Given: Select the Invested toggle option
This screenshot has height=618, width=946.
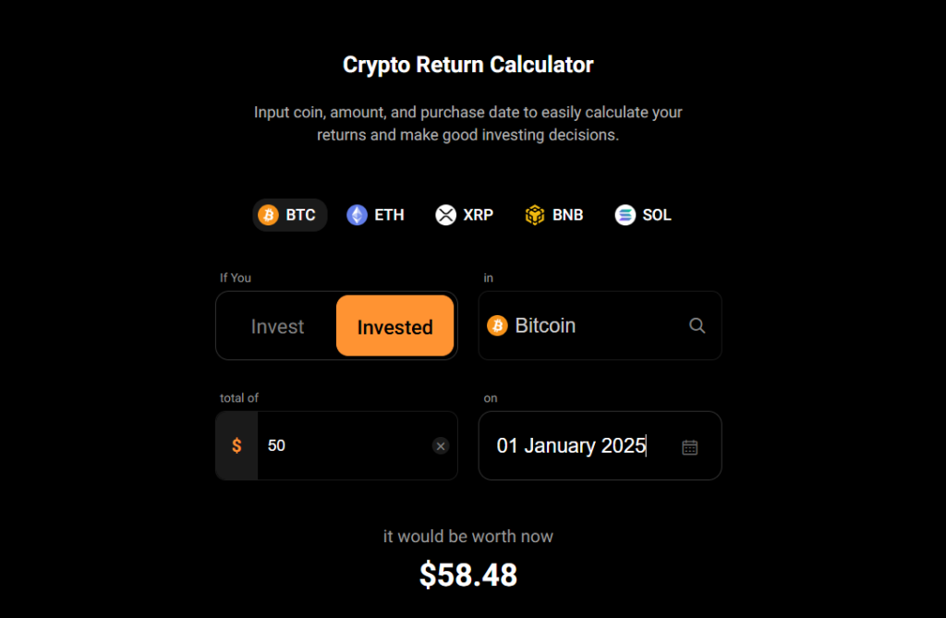Looking at the screenshot, I should 395,326.
